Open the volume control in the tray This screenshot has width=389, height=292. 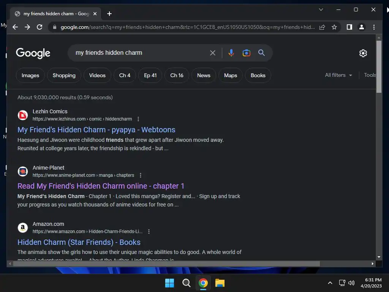point(351,283)
